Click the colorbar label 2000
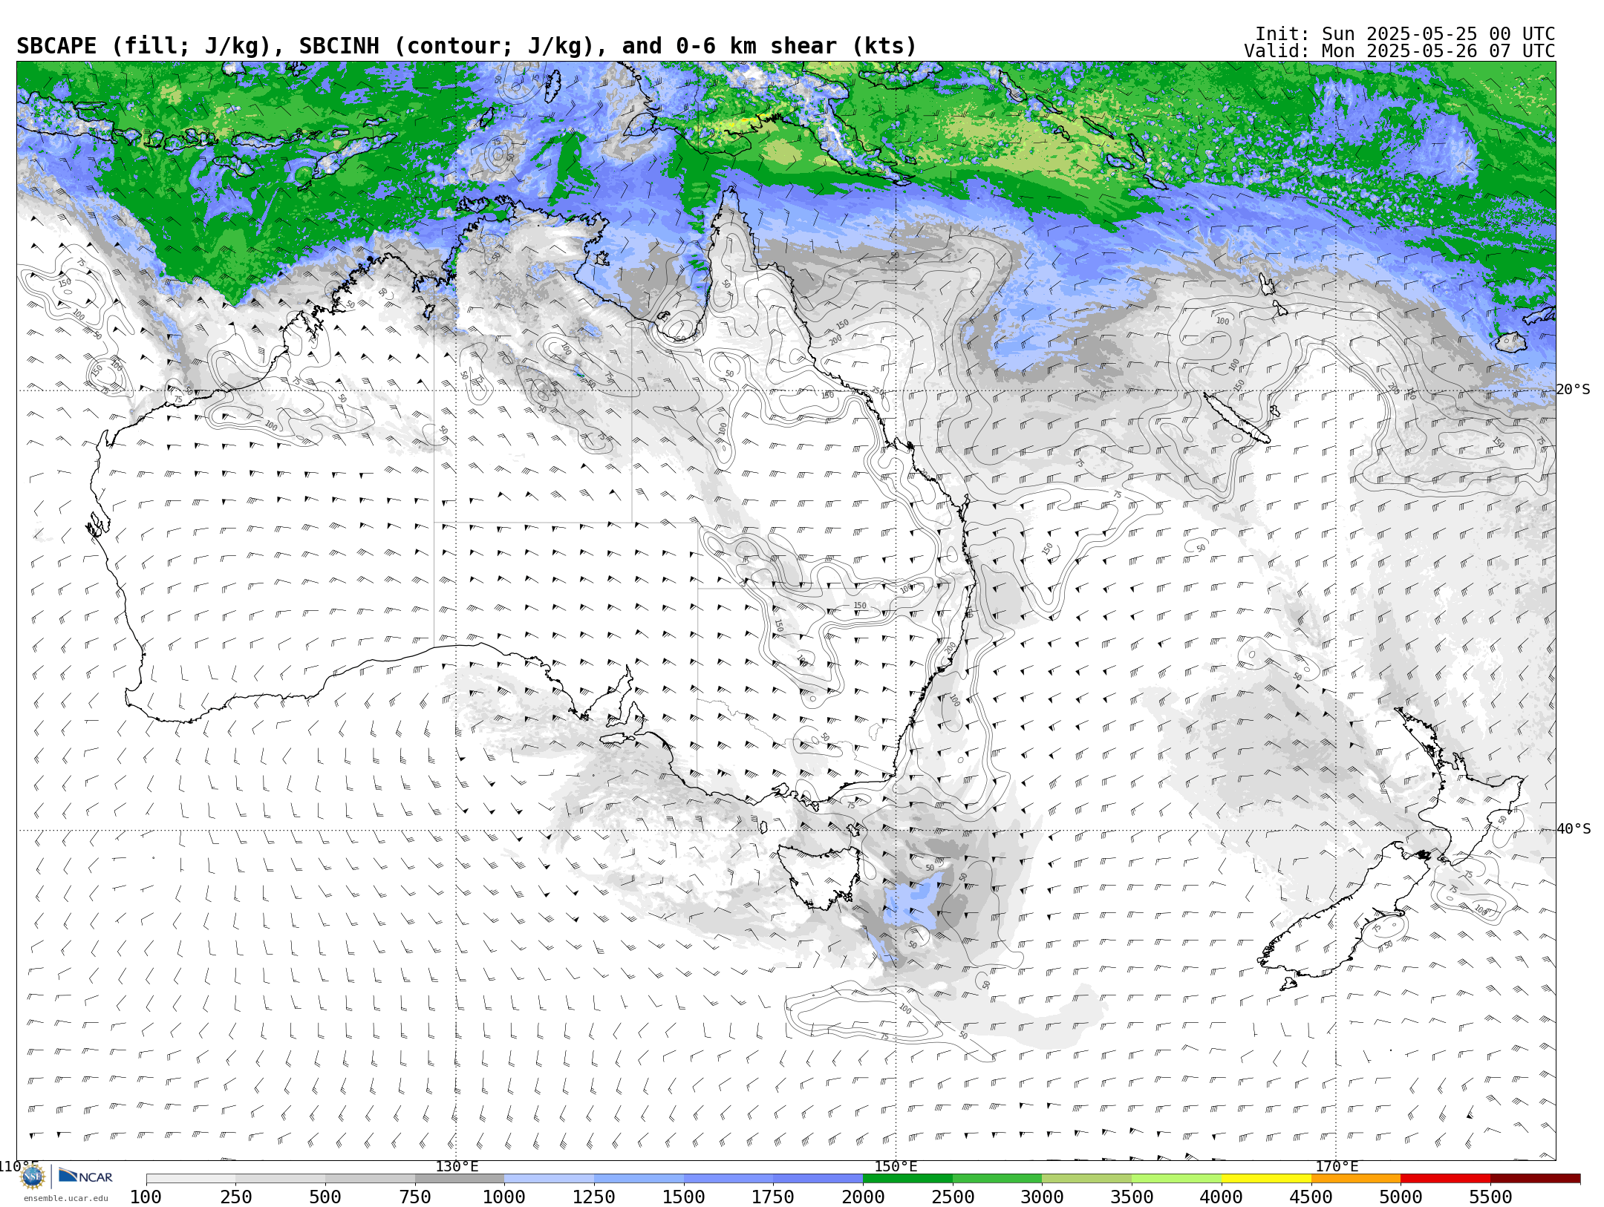 863,1197
